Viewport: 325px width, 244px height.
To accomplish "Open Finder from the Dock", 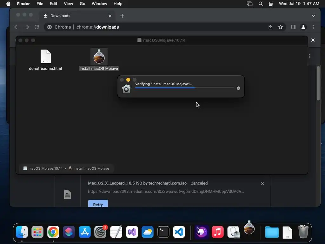I will tap(22, 232).
